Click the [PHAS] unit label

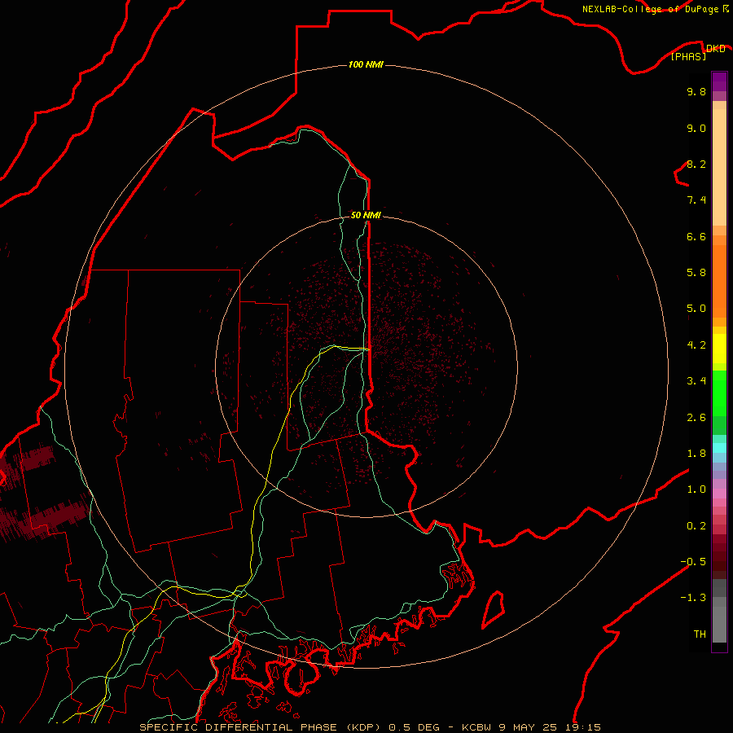point(688,56)
